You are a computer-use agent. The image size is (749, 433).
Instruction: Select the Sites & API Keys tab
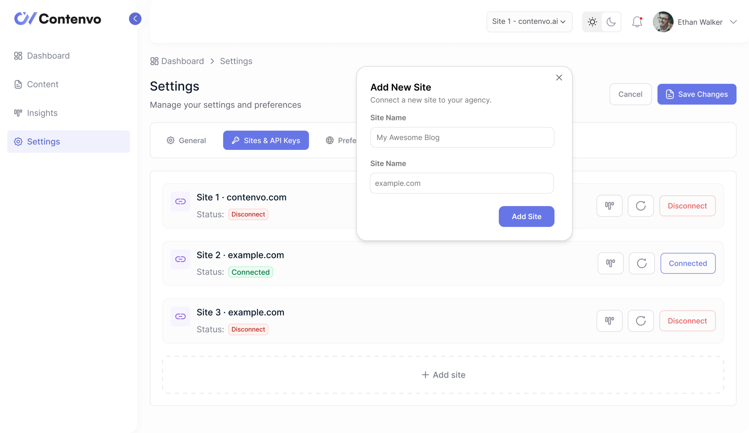(266, 140)
